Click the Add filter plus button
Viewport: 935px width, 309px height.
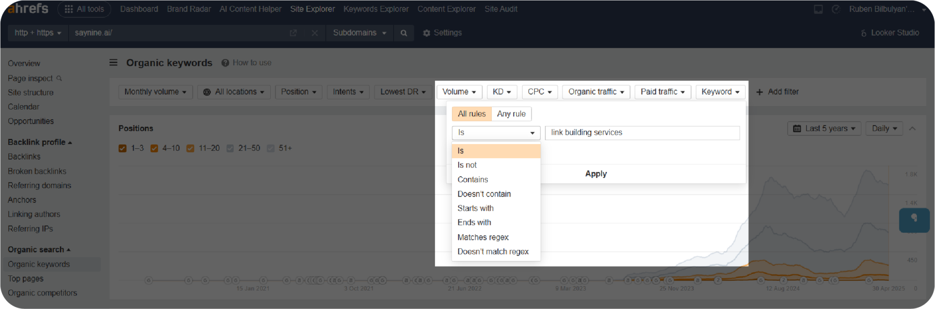pos(777,92)
